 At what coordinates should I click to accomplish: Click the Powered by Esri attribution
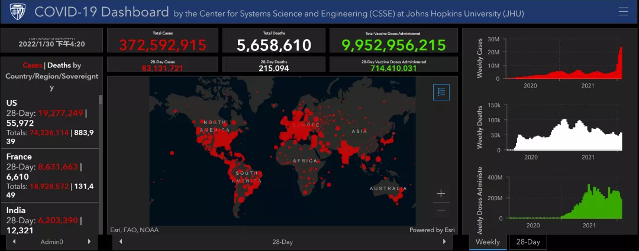432,230
